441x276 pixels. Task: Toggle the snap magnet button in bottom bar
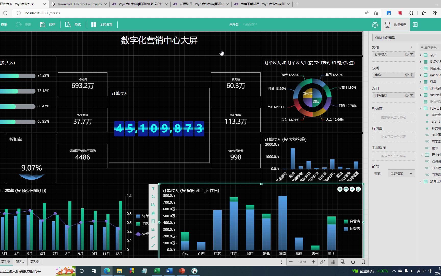tap(353, 262)
